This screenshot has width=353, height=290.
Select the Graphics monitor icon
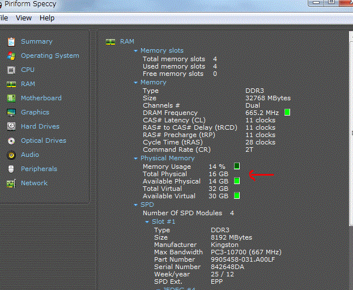click(x=11, y=113)
